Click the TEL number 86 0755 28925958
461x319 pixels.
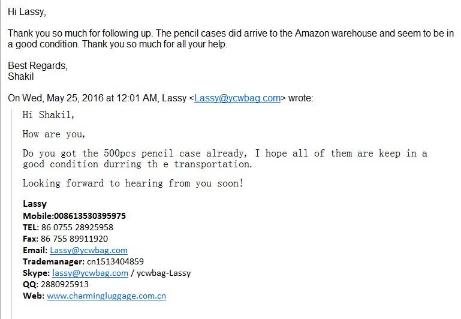tap(77, 228)
